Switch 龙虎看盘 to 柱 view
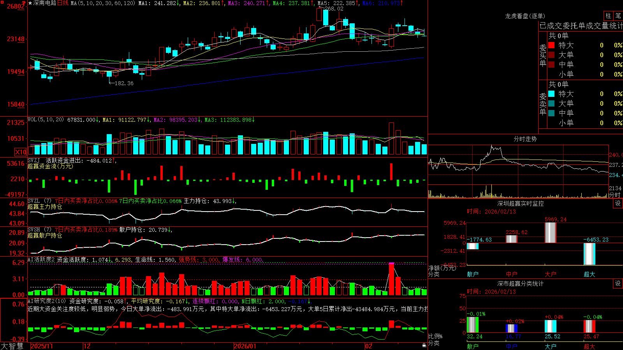 tap(608, 16)
